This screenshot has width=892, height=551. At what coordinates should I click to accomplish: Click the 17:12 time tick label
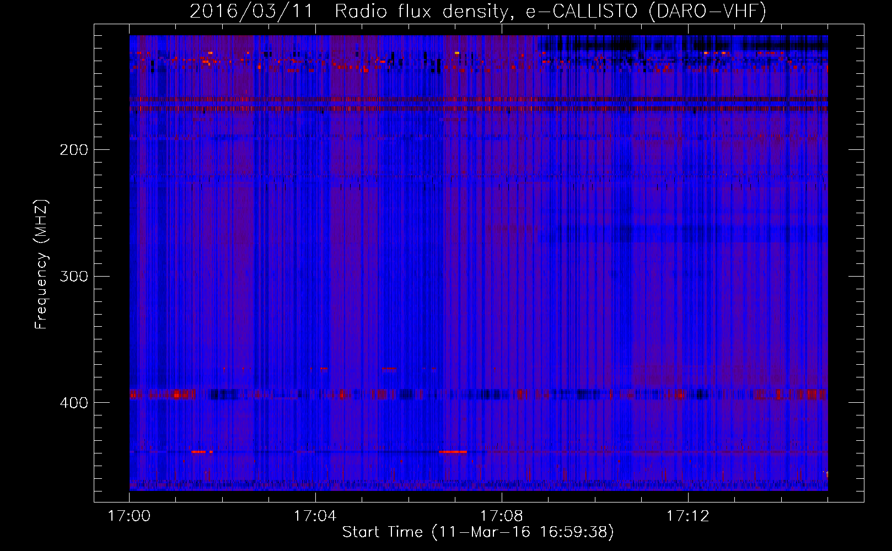[687, 516]
